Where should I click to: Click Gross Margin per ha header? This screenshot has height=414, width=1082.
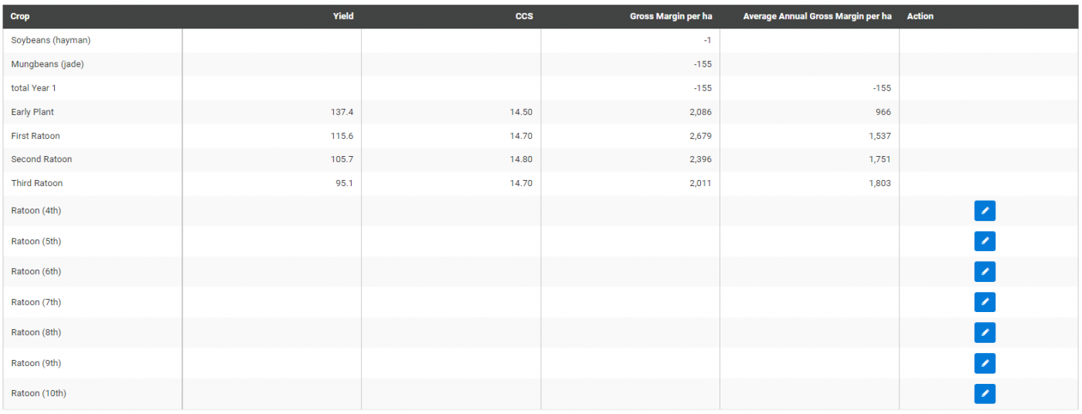pos(671,16)
